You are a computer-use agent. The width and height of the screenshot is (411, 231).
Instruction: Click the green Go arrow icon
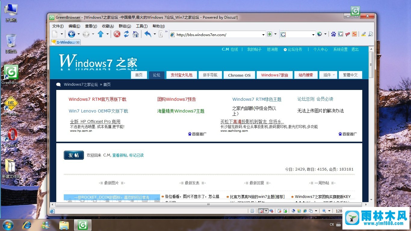(x=270, y=34)
